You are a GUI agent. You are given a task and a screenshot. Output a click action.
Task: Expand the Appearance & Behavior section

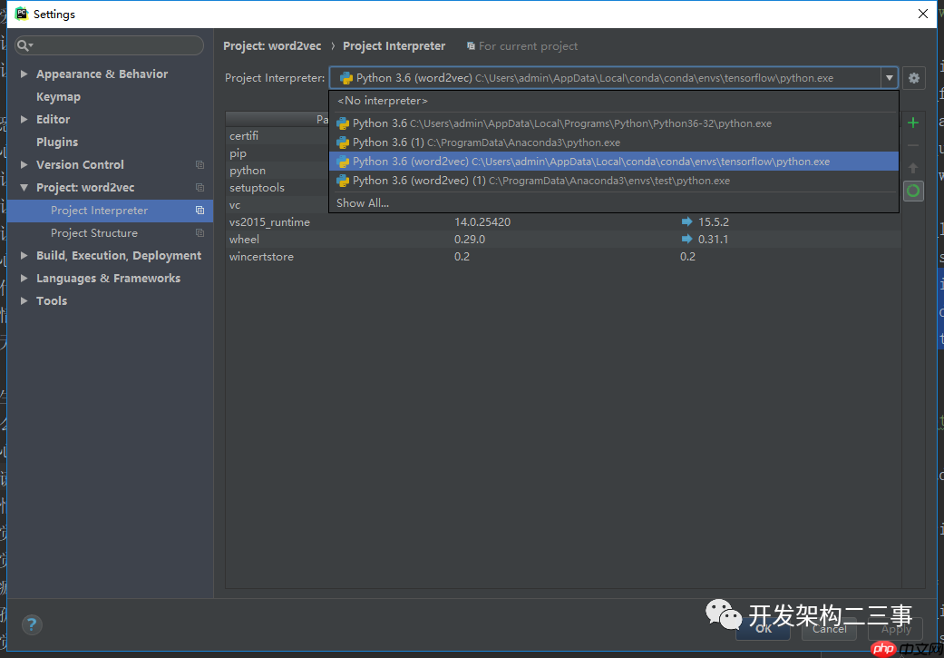[x=24, y=74]
